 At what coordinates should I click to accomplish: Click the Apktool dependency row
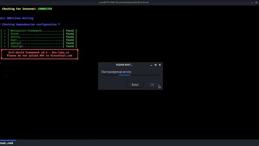39,43
